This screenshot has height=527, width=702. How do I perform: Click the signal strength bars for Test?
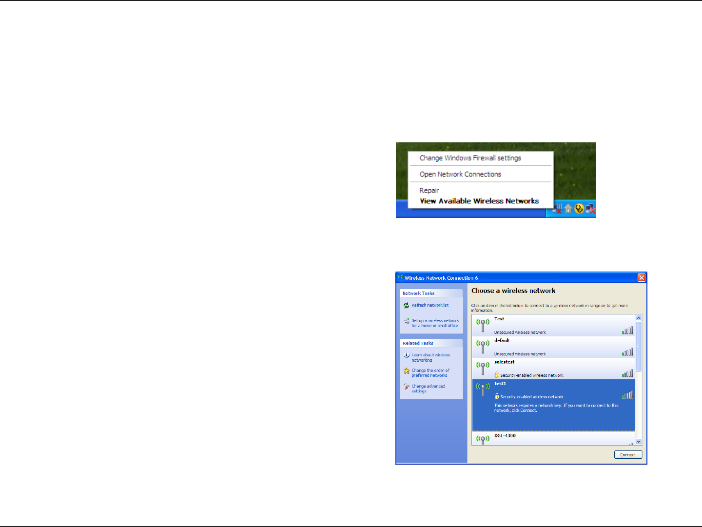point(627,331)
